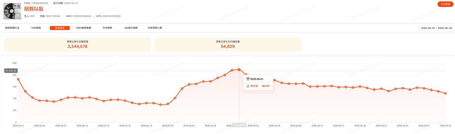This screenshot has height=134, width=455.
Task: Click the album name NOCTURNAL
Action: (53, 16)
